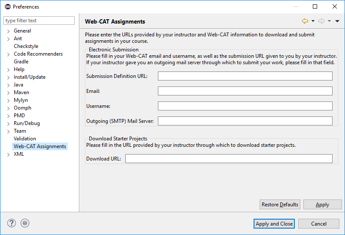Open the Validation preferences page
Viewport: 345px width, 235px height.
click(x=25, y=139)
